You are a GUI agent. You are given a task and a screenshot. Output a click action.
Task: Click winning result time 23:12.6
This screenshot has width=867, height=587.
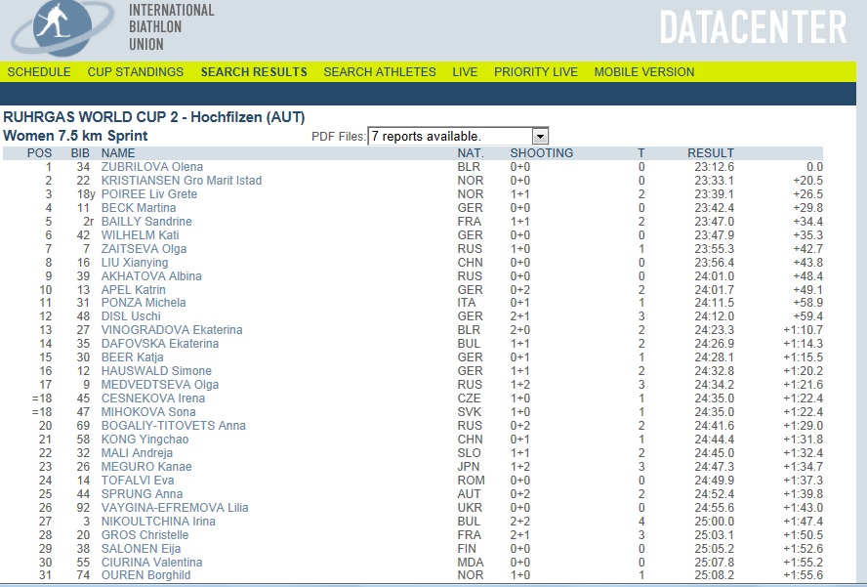[x=715, y=167]
